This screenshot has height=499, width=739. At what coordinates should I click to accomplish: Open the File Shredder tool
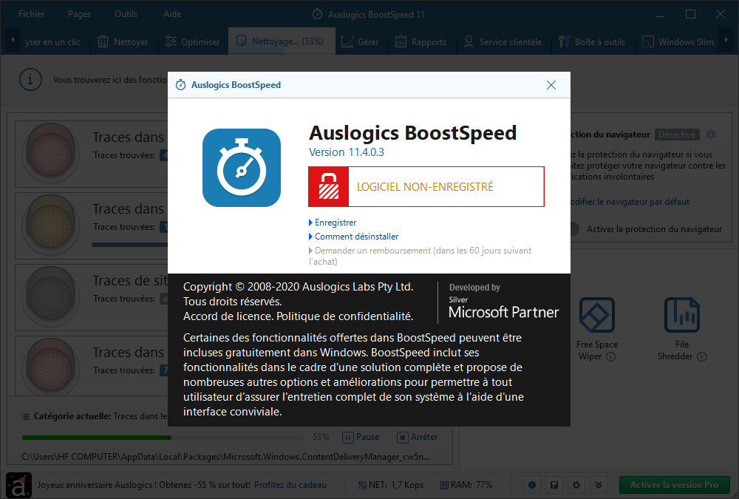(681, 329)
